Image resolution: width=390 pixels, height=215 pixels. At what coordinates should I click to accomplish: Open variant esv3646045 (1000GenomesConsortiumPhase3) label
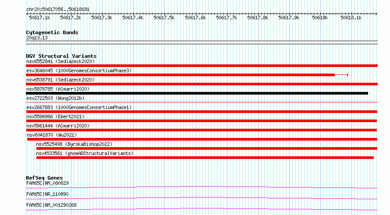point(79,70)
